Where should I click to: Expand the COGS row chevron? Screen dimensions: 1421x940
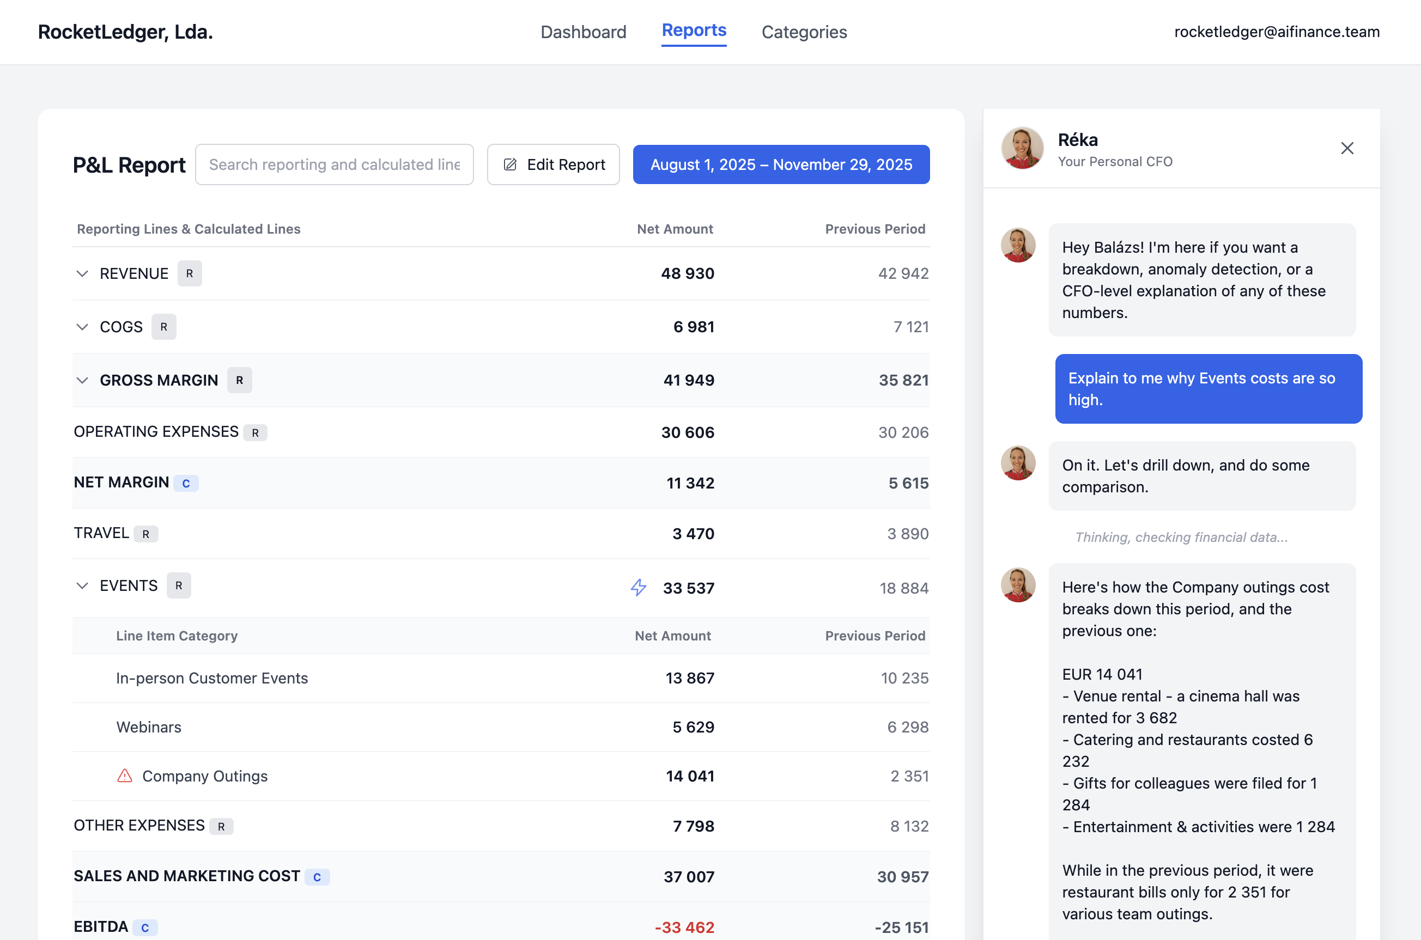click(x=83, y=327)
